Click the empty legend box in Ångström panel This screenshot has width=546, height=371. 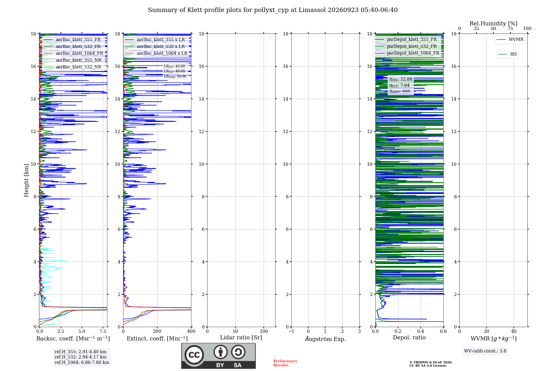(x=355, y=38)
